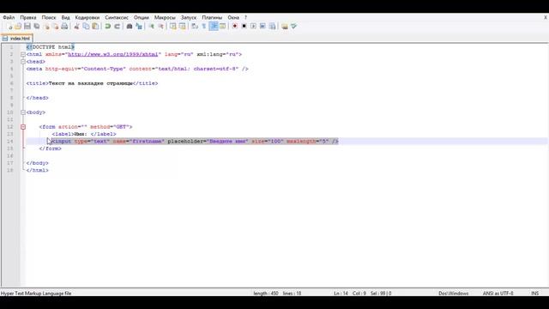The height and width of the screenshot is (309, 549).
Task: Click the Replace toolbar icon
Action: 139,27
